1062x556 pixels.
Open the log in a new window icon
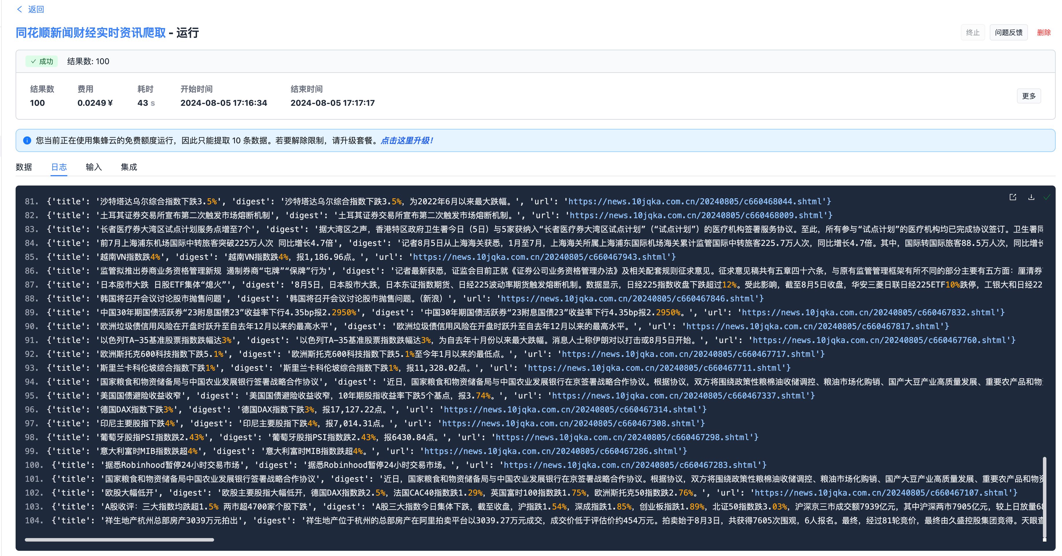1013,197
